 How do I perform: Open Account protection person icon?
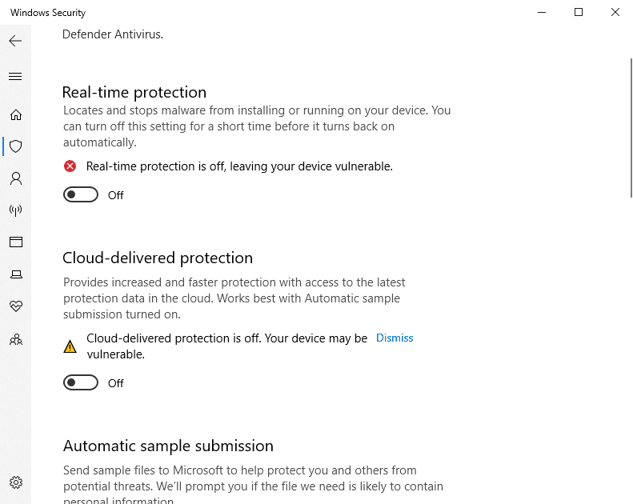(15, 178)
